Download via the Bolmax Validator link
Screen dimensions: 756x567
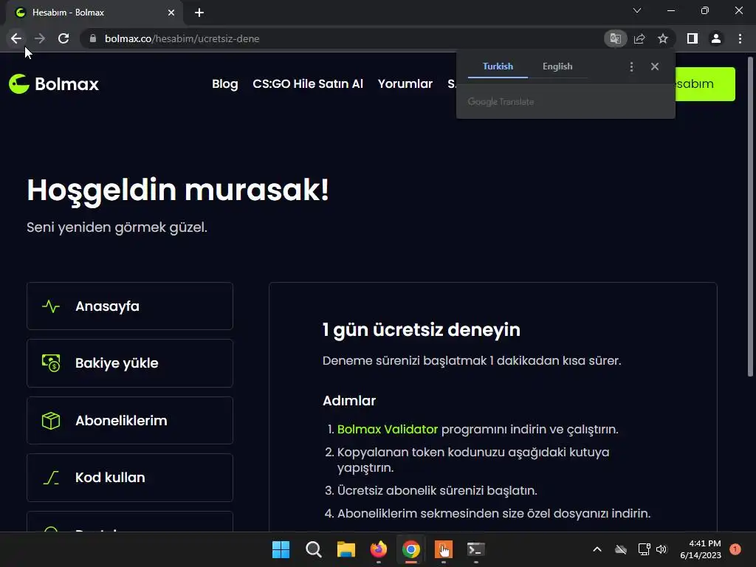[387, 429]
